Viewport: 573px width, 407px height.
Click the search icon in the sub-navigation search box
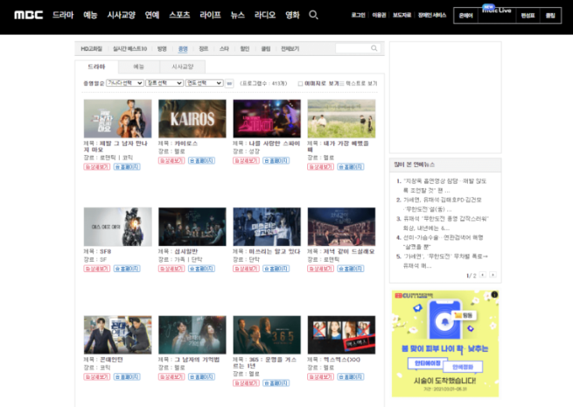pyautogui.click(x=374, y=48)
